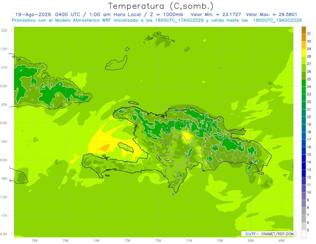Click the 70W longitude axis label
316x244 pixels.
click(220, 240)
